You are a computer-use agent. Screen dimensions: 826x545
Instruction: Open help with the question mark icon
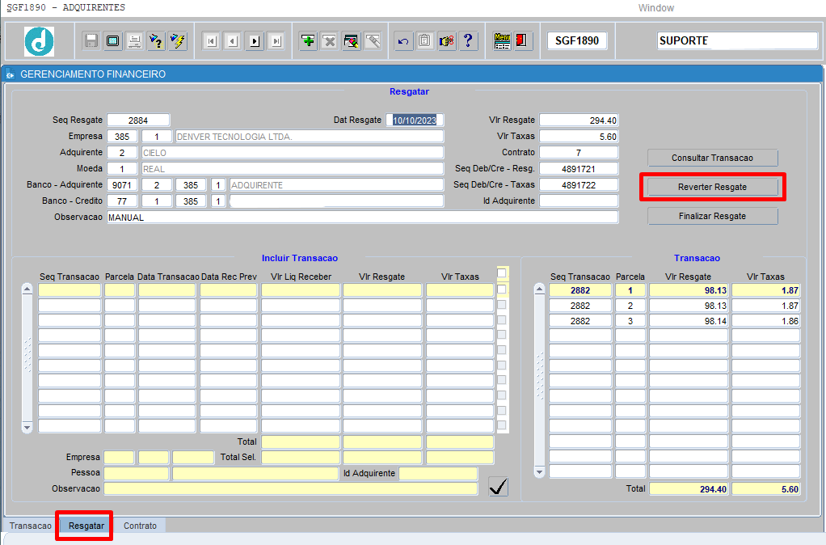click(468, 41)
